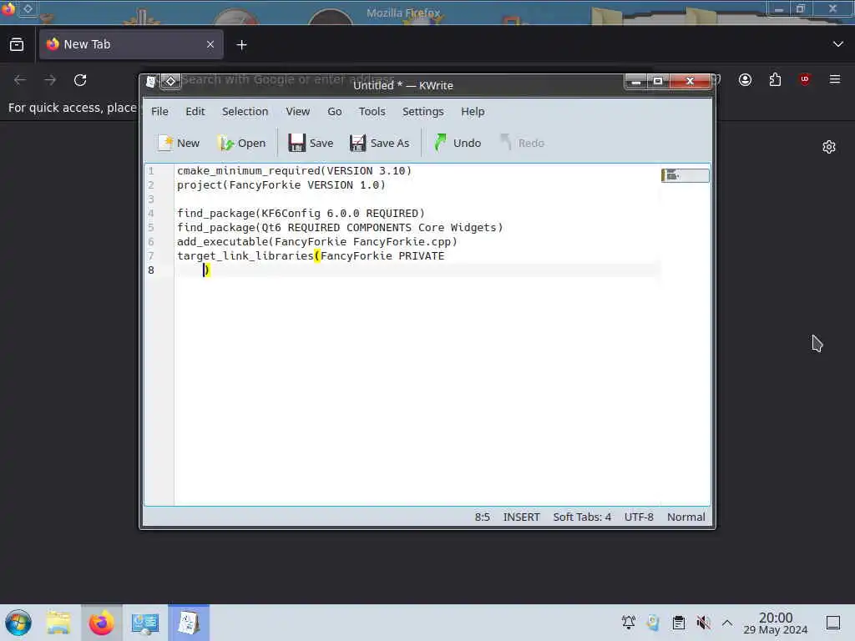Expand the list all tabs chevron in Firefox

(838, 44)
